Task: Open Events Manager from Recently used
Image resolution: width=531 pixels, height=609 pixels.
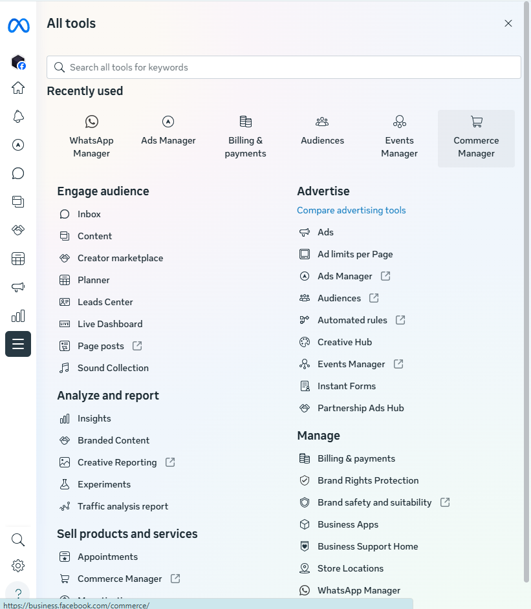Action: click(399, 136)
